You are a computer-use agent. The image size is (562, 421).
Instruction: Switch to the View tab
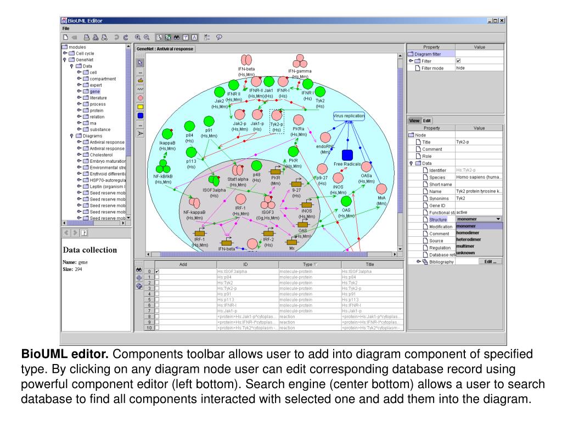(414, 121)
